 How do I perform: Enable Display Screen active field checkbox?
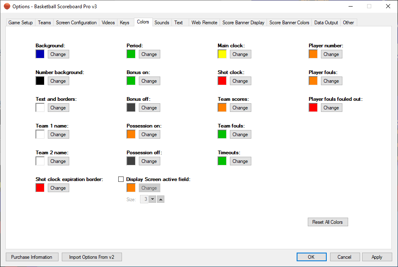[x=121, y=179]
